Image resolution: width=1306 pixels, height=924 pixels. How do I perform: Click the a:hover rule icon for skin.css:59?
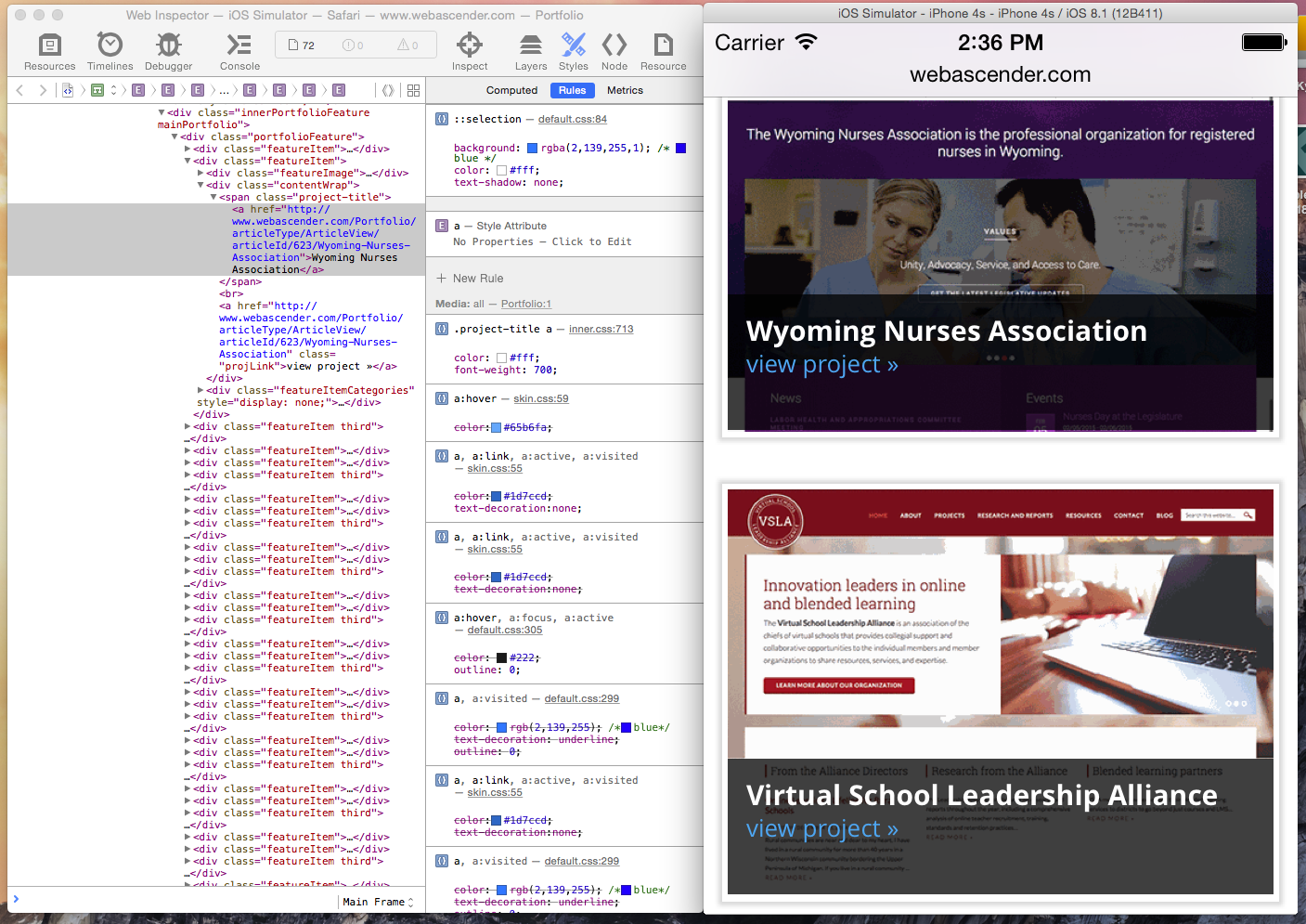442,398
